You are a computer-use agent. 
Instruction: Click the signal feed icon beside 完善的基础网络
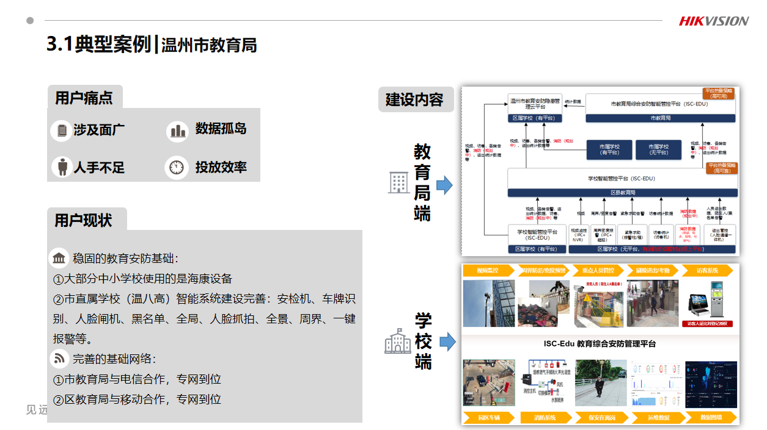click(x=59, y=359)
